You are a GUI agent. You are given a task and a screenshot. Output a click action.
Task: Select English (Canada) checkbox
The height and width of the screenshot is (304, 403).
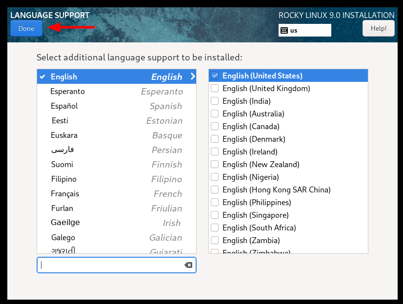(x=215, y=126)
